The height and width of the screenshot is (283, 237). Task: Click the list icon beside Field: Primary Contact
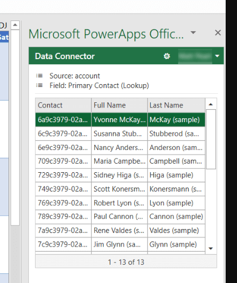(39, 85)
